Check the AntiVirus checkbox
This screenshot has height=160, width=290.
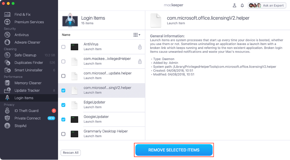click(63, 47)
